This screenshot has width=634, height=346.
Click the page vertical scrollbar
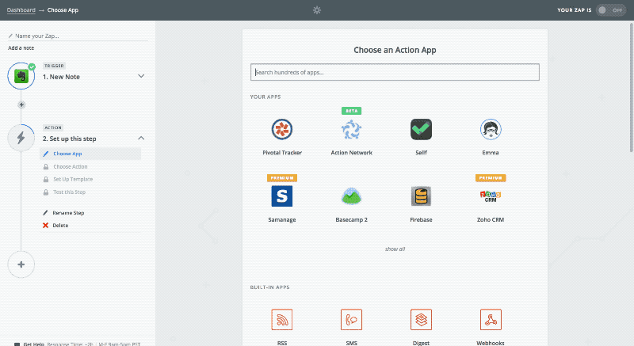[x=631, y=87]
